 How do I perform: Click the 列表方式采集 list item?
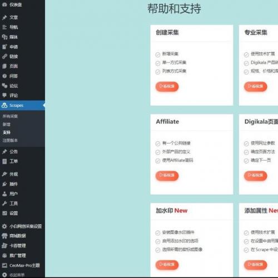coord(174,71)
